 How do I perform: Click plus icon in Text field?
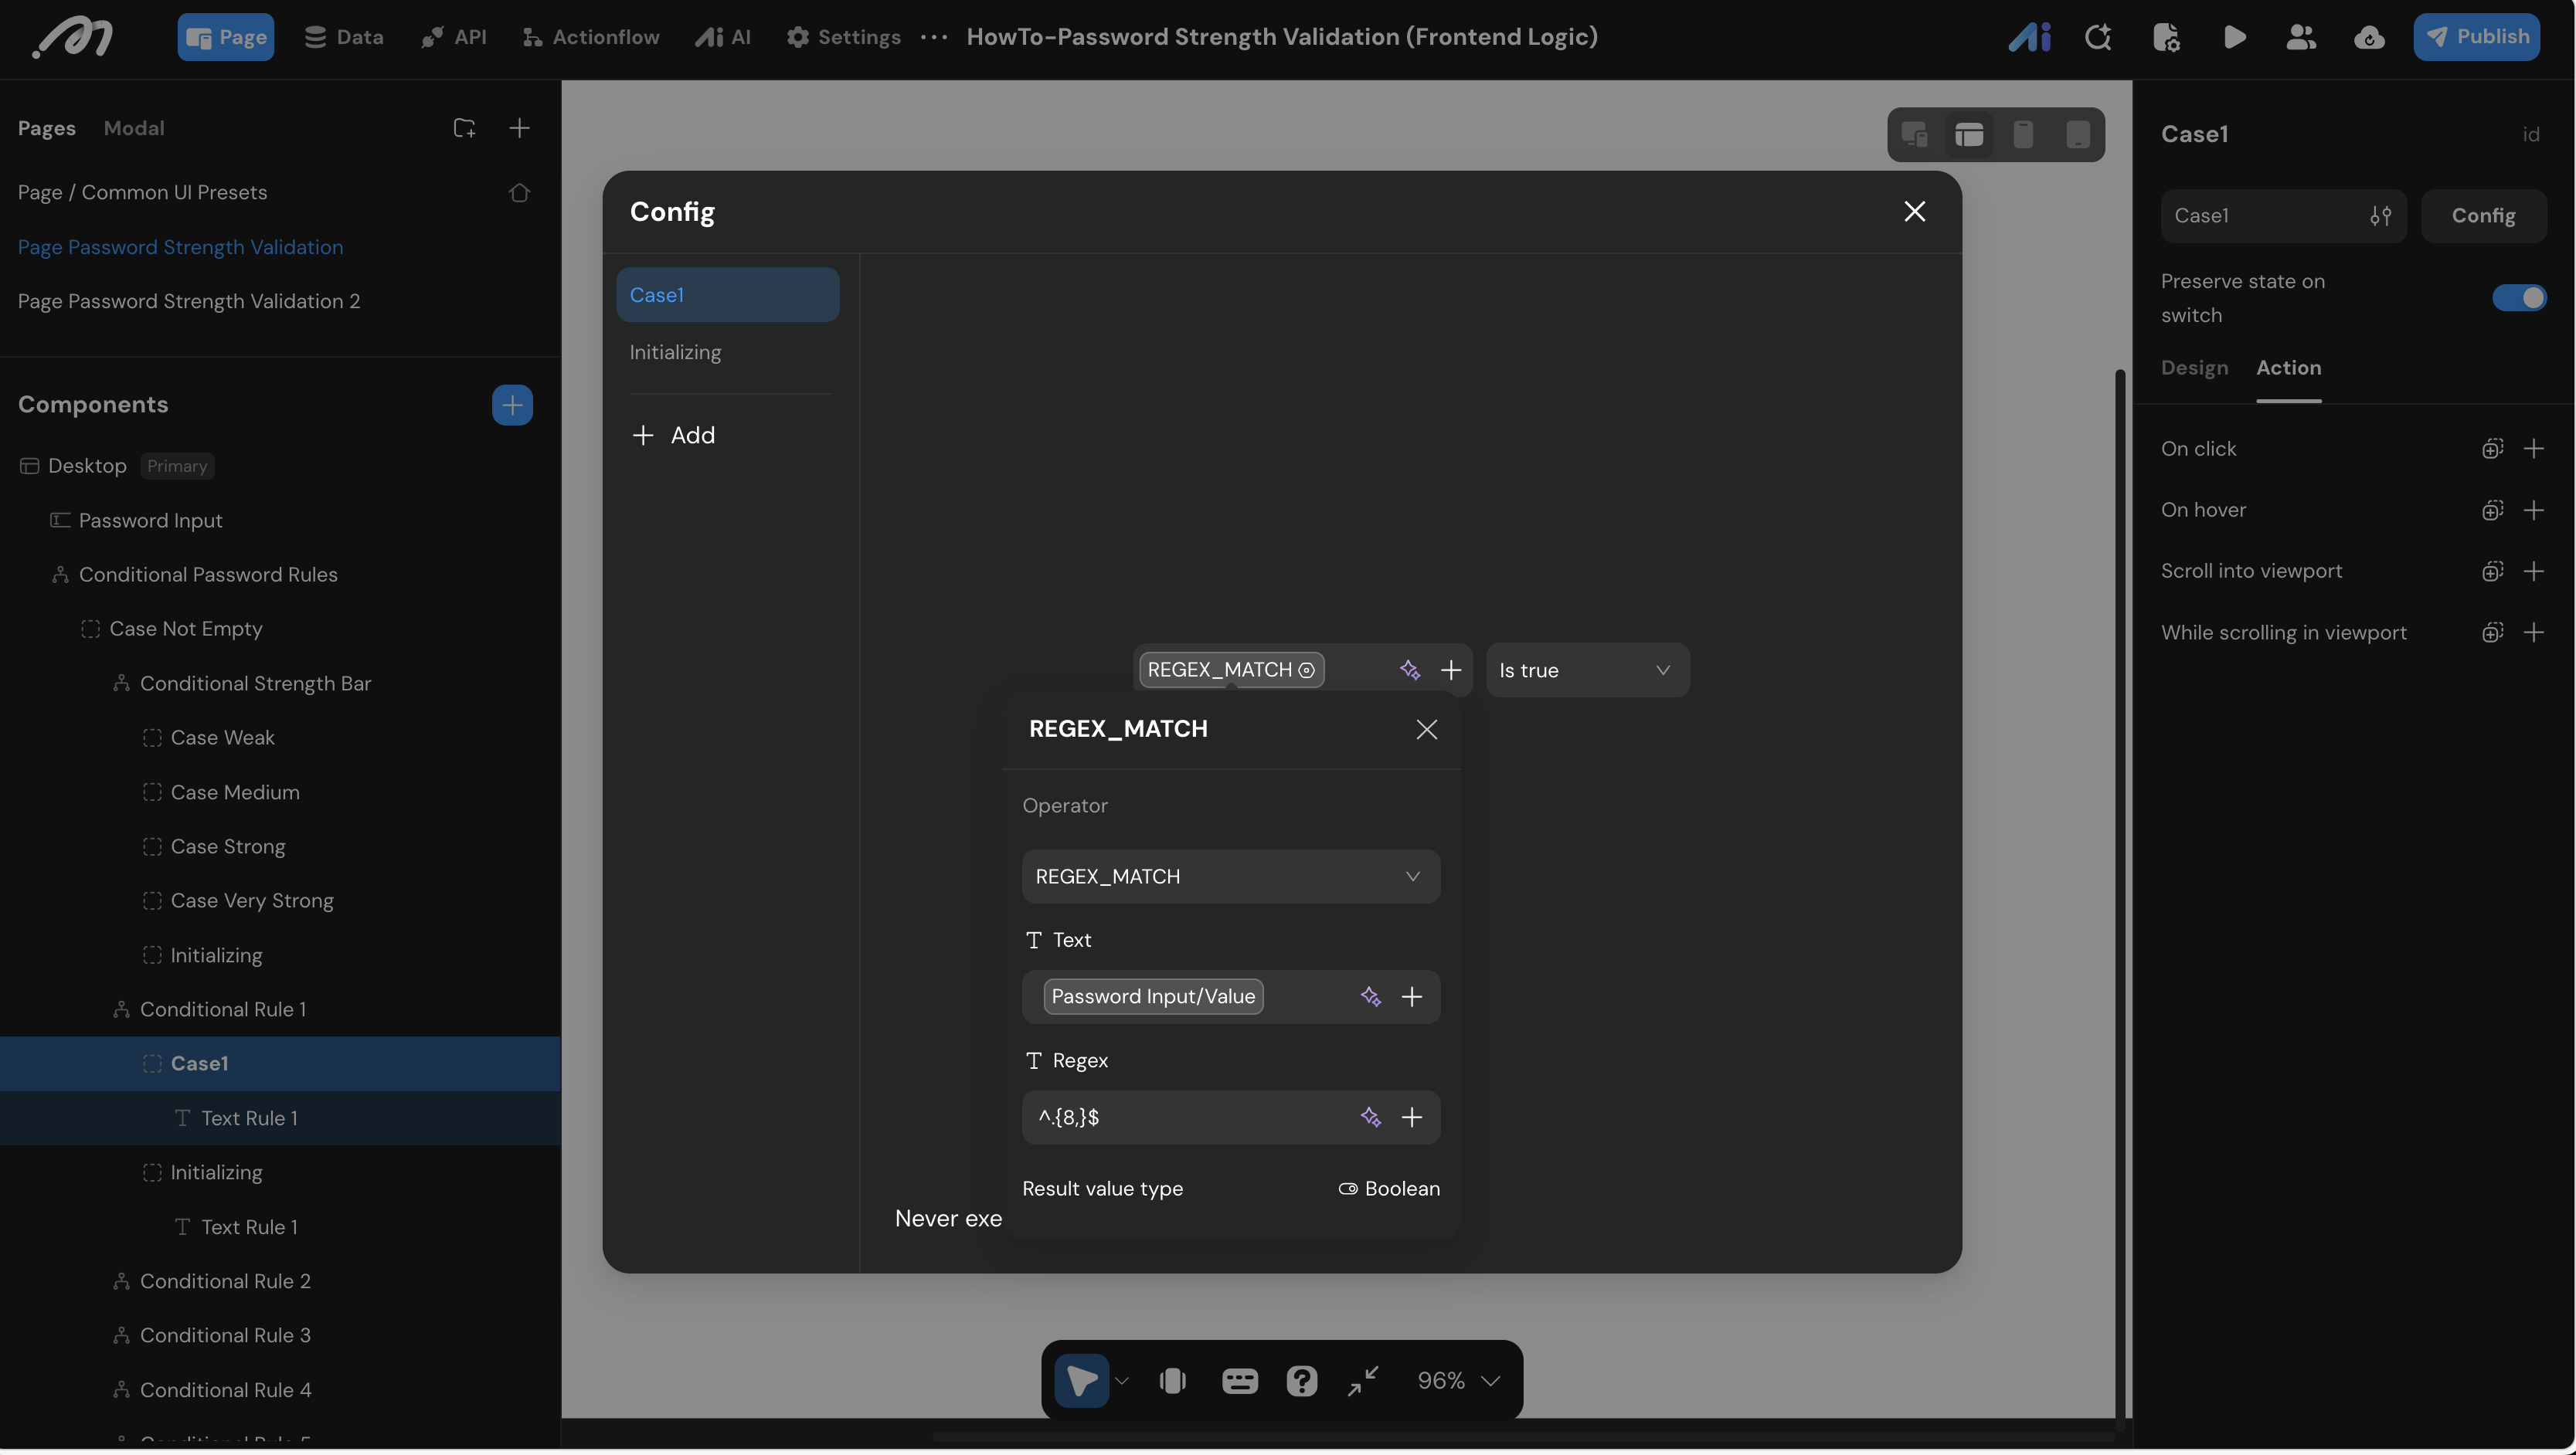click(x=1411, y=996)
